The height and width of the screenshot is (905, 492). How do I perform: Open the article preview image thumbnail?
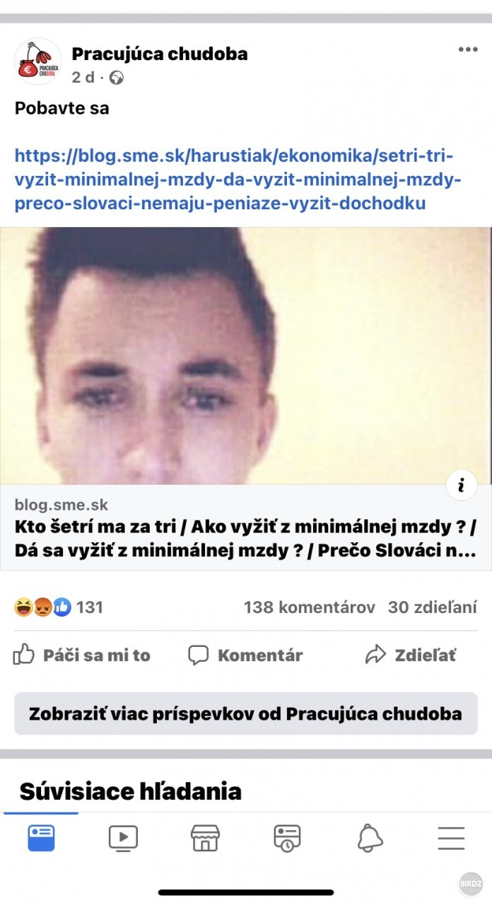click(x=246, y=356)
